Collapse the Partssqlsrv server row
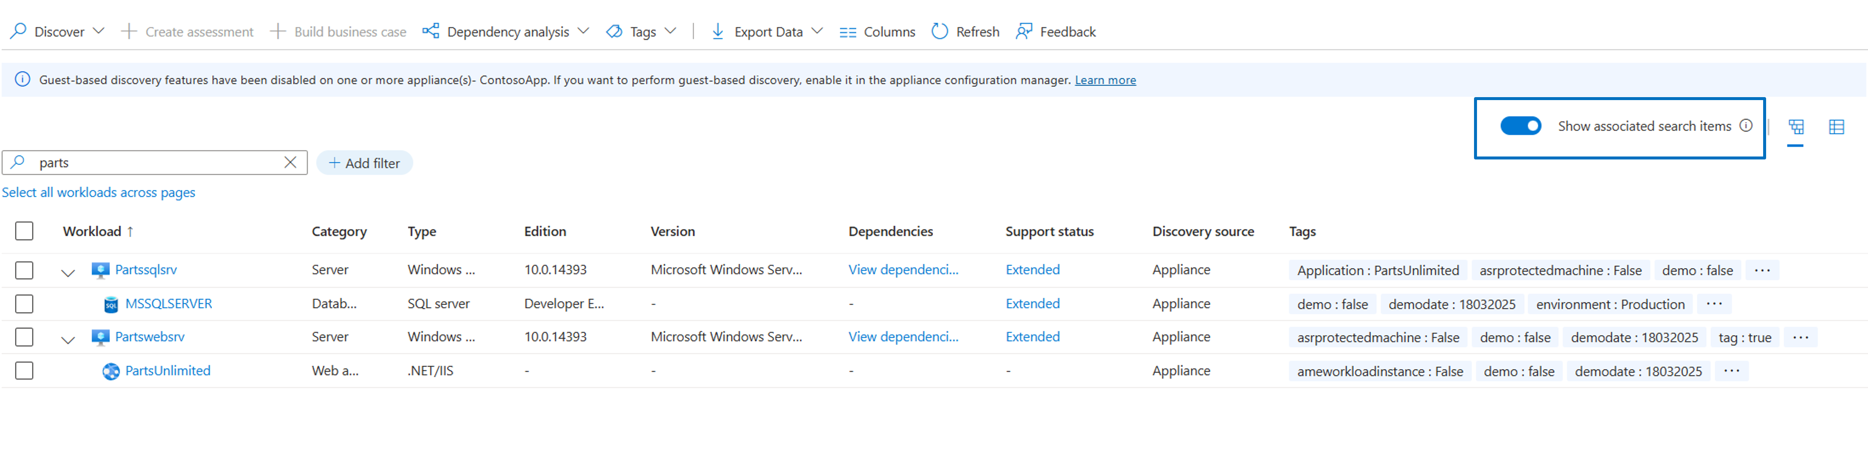 tap(68, 273)
